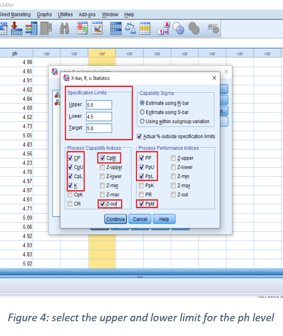The width and height of the screenshot is (283, 336).
Task: Open the Graphs menu
Action: click(44, 15)
